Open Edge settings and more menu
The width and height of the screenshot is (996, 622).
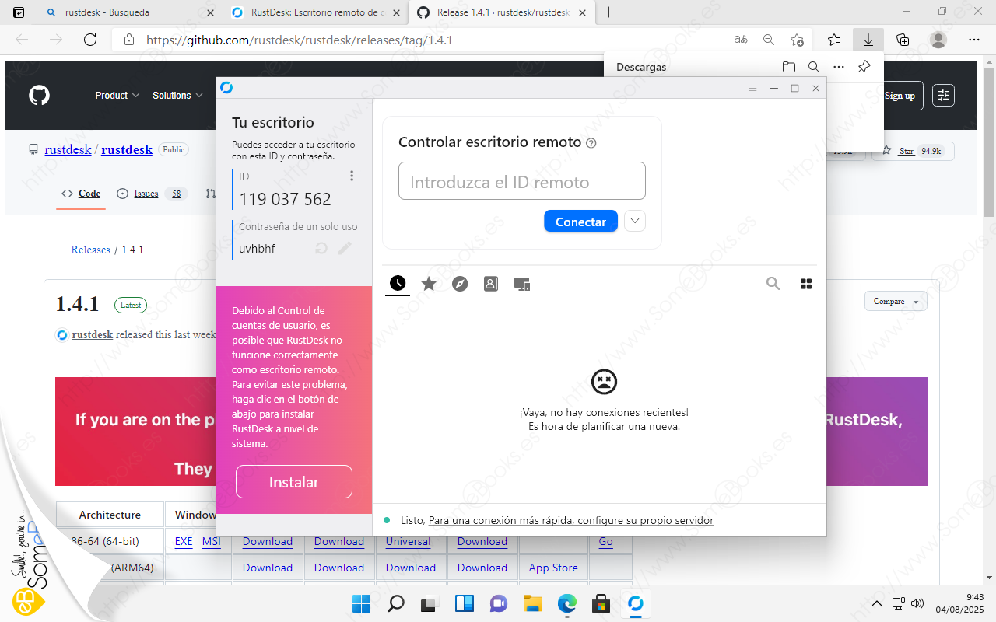(x=974, y=40)
